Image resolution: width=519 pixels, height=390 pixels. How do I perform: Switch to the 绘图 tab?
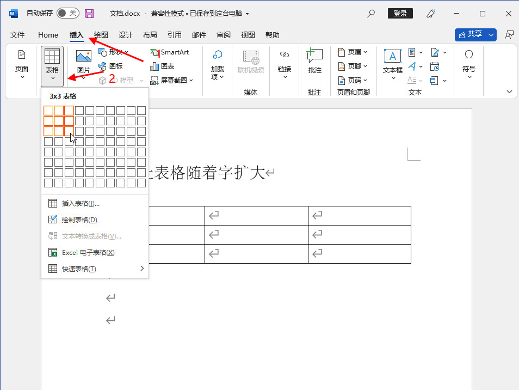point(101,35)
